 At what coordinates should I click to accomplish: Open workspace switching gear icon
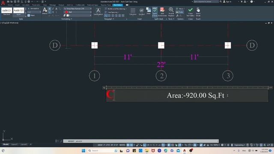point(222,145)
